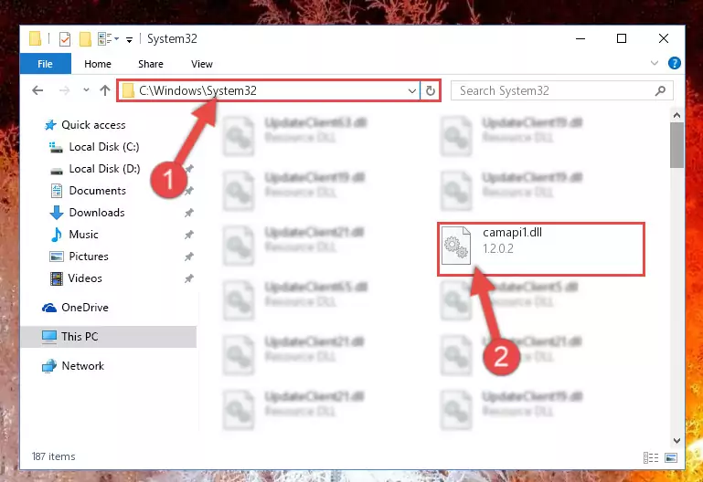Switch to Large icons view in status bar
Image resolution: width=703 pixels, height=482 pixels.
(x=671, y=457)
